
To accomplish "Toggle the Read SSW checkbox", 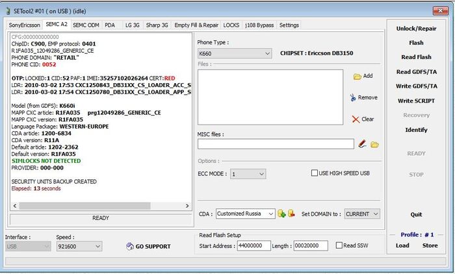I will [x=339, y=245].
